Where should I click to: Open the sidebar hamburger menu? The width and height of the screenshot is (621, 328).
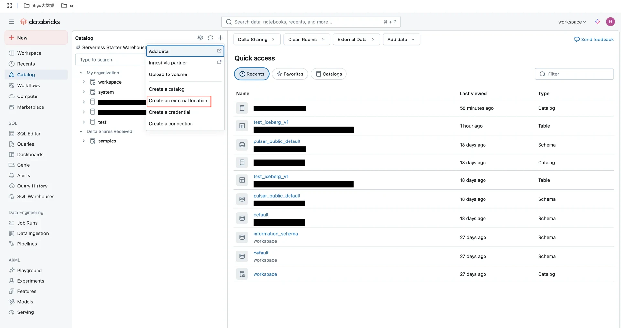click(x=12, y=22)
